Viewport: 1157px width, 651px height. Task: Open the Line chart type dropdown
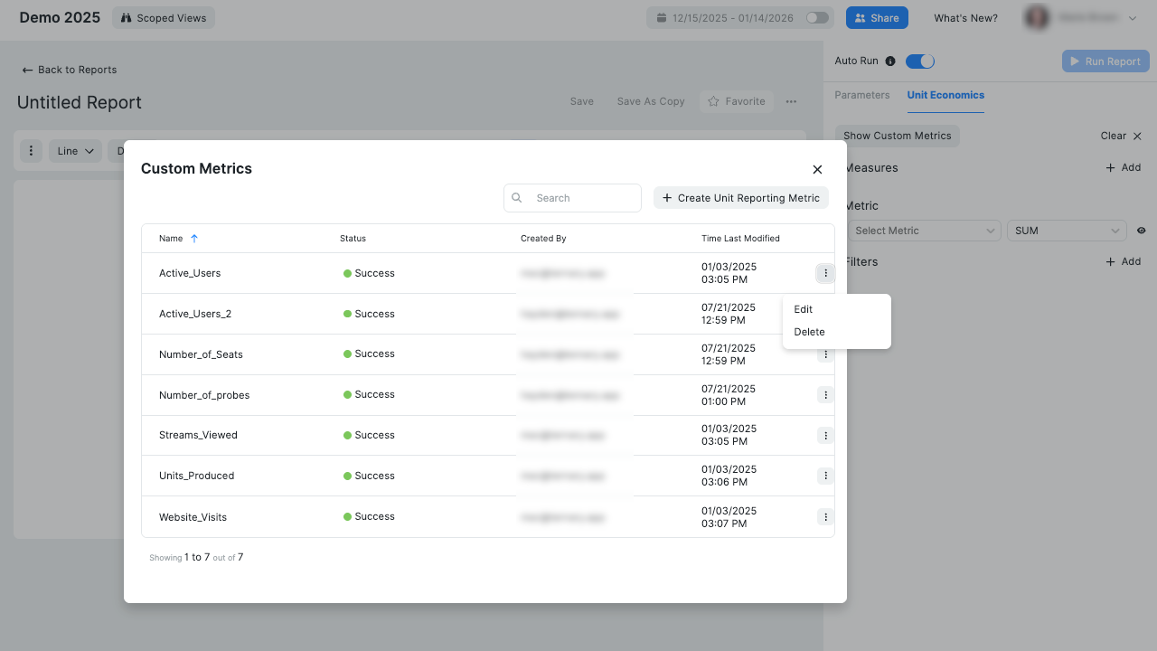pos(75,150)
